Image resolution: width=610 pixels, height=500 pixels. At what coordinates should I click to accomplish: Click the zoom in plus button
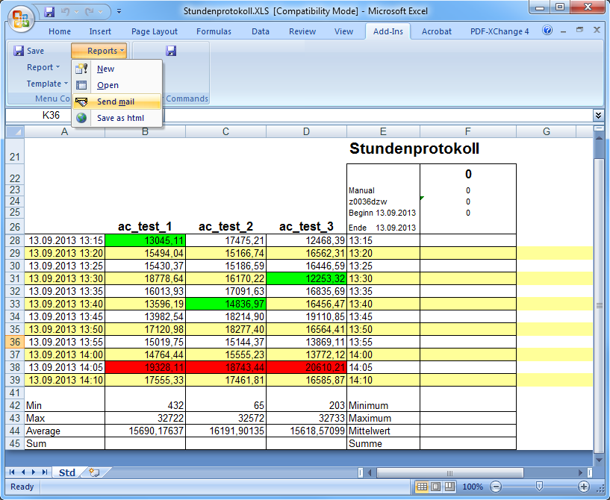pos(585,487)
